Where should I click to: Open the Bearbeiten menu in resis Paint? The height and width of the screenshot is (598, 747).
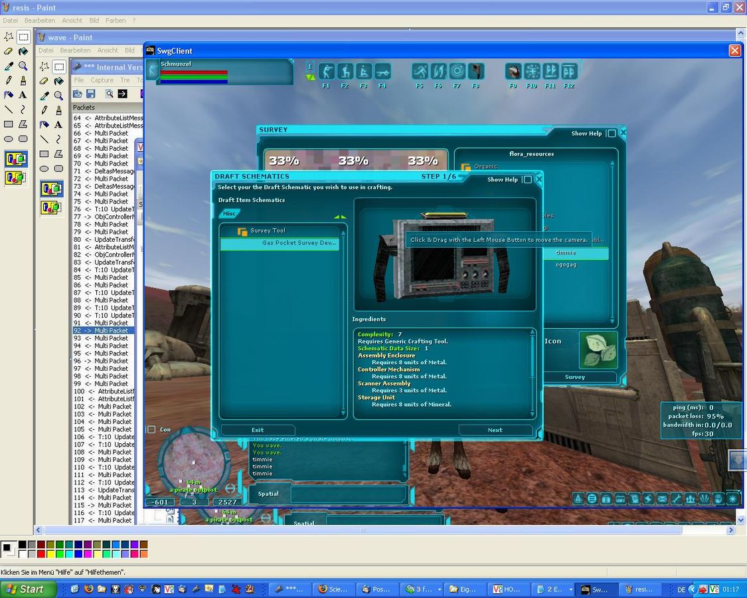tap(39, 21)
